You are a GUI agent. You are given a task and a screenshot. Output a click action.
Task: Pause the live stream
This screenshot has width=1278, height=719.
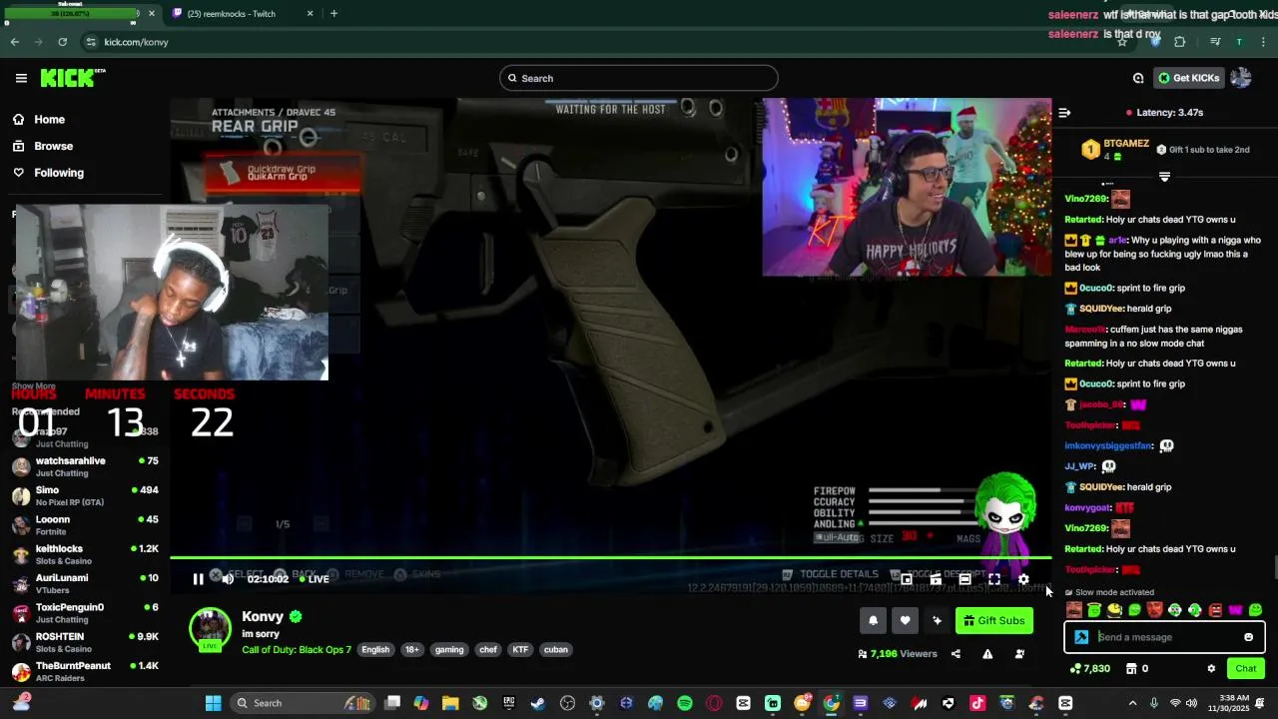198,579
